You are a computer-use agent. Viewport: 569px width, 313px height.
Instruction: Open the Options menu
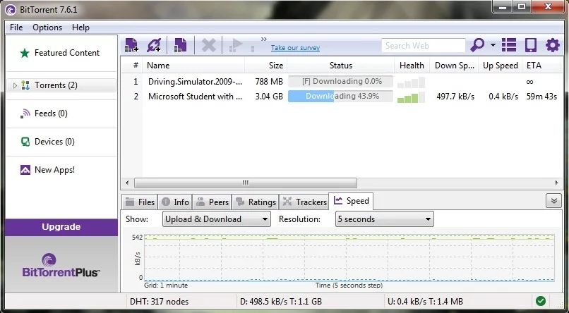(47, 27)
